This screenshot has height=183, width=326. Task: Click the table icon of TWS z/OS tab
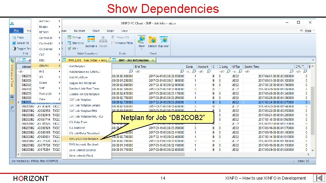pos(64,60)
